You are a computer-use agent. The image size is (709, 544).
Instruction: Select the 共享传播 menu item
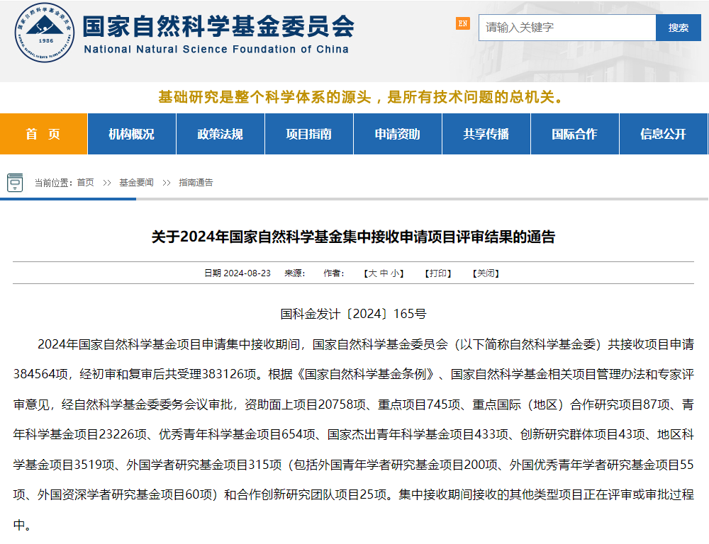486,134
